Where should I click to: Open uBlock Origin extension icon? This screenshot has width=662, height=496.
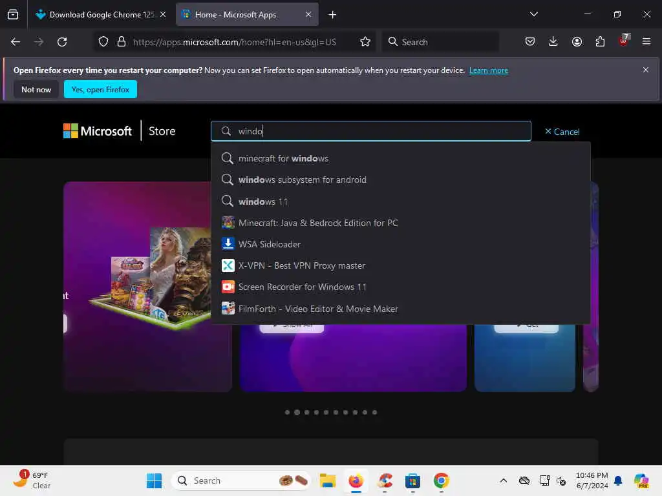624,41
